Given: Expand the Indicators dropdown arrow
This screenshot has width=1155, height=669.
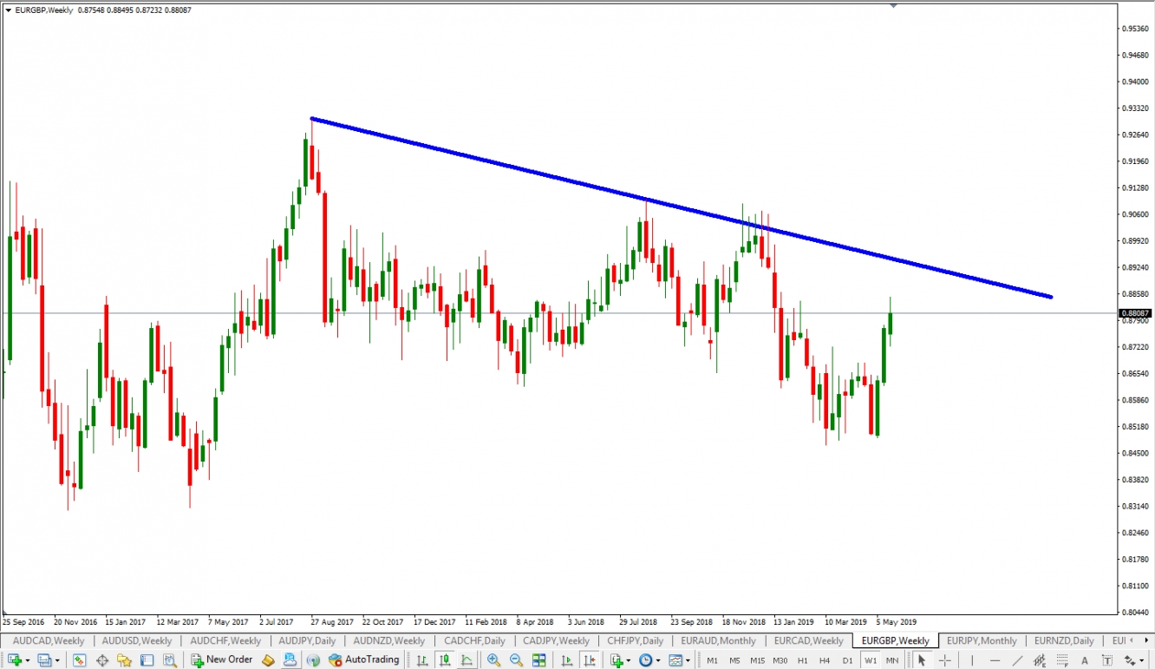Looking at the screenshot, I should pos(629,661).
